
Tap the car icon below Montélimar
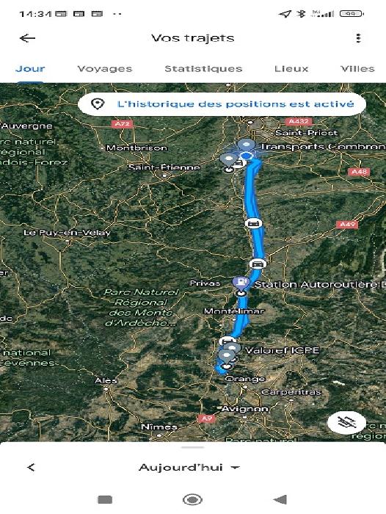click(227, 341)
